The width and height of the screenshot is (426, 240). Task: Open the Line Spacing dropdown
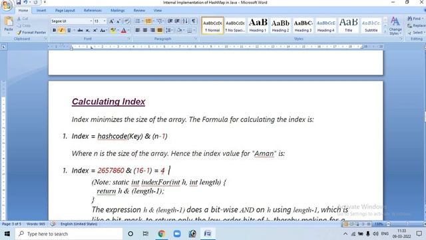(169, 30)
